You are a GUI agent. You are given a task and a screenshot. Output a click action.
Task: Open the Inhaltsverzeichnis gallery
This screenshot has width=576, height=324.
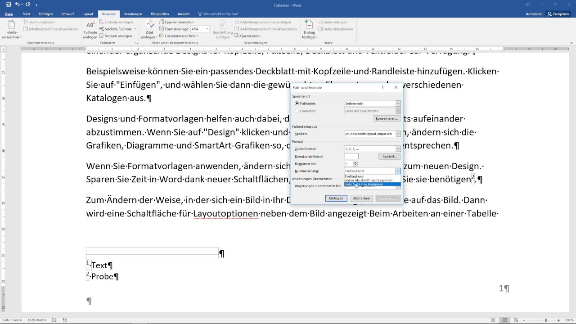coord(12,30)
